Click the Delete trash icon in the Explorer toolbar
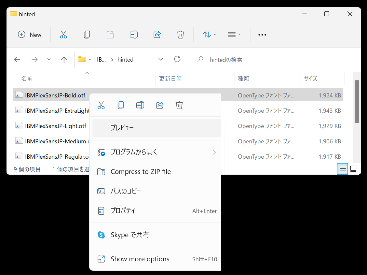 pyautogui.click(x=181, y=35)
